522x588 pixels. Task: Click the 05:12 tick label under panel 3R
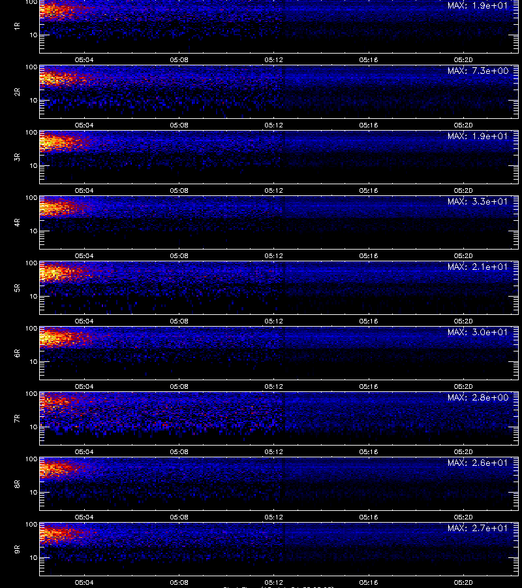click(274, 190)
